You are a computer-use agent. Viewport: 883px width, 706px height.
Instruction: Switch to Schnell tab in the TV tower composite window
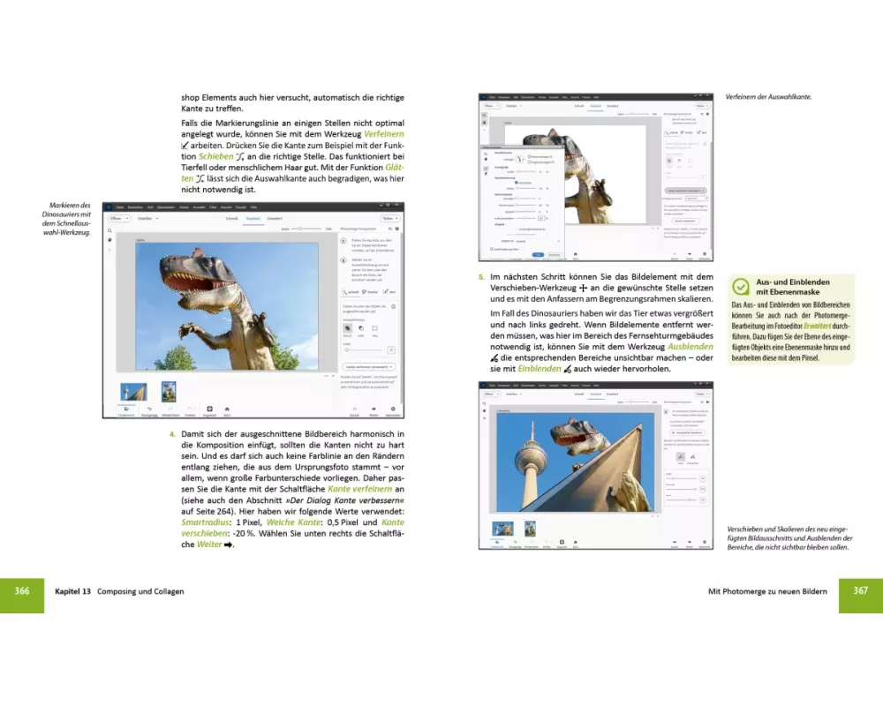(579, 394)
